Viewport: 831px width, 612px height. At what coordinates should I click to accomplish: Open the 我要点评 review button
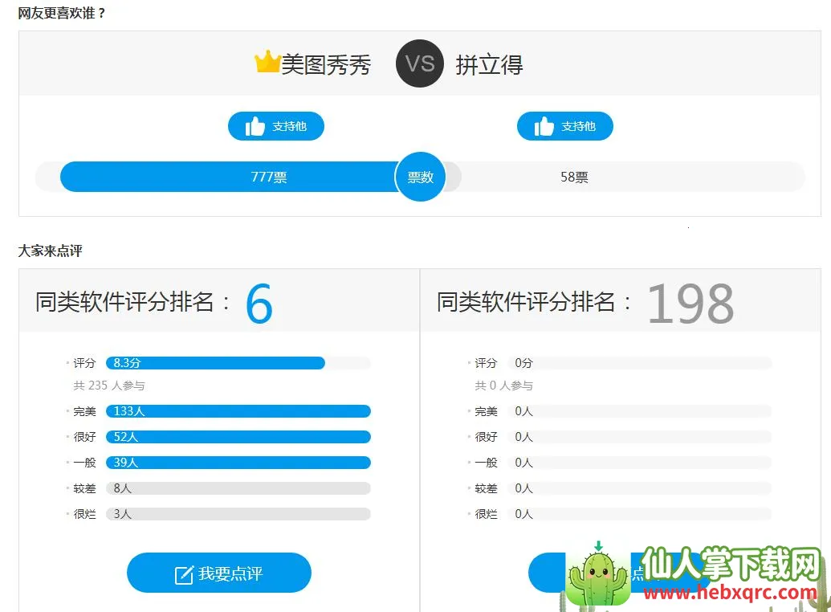pos(219,573)
